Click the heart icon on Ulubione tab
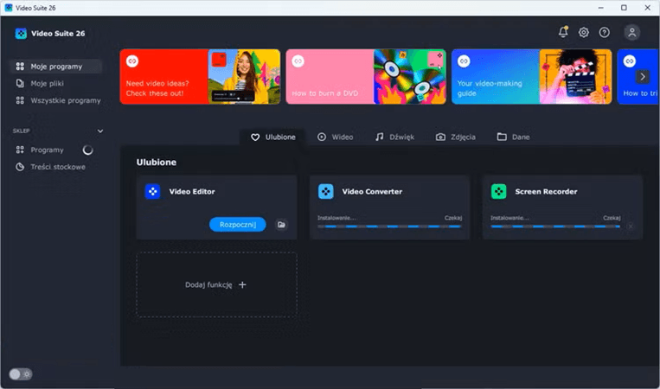Viewport: 660px width, 389px height. click(x=255, y=137)
